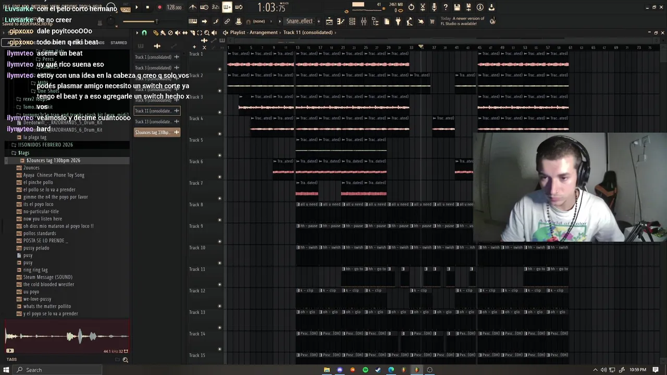
Task: Click the 128.000 tempo display
Action: point(174,8)
